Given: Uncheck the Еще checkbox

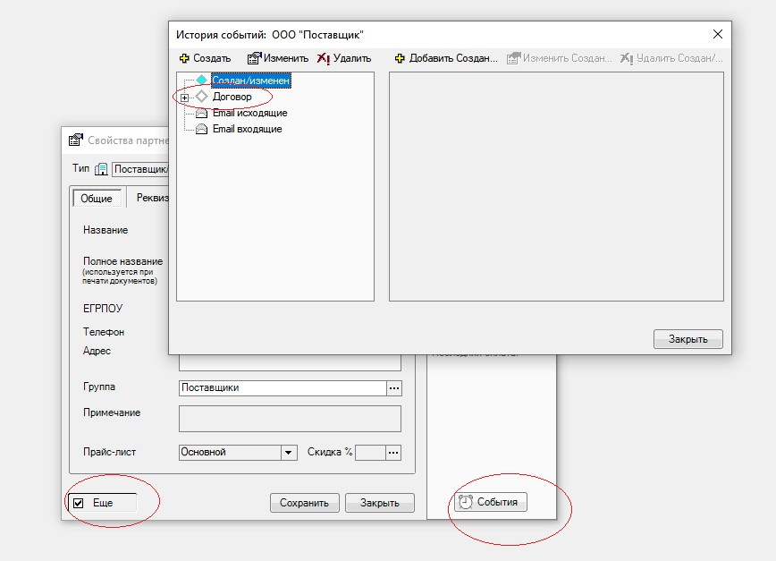Looking at the screenshot, I should (79, 504).
